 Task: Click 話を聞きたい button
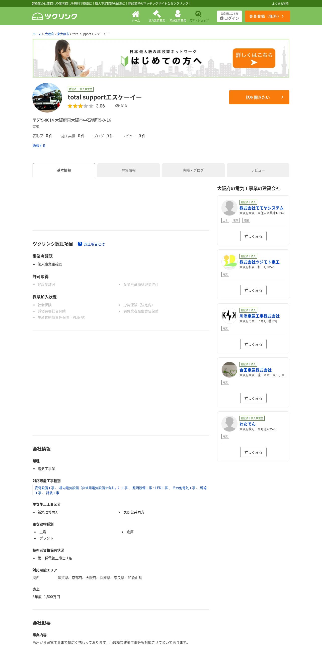pyautogui.click(x=259, y=97)
